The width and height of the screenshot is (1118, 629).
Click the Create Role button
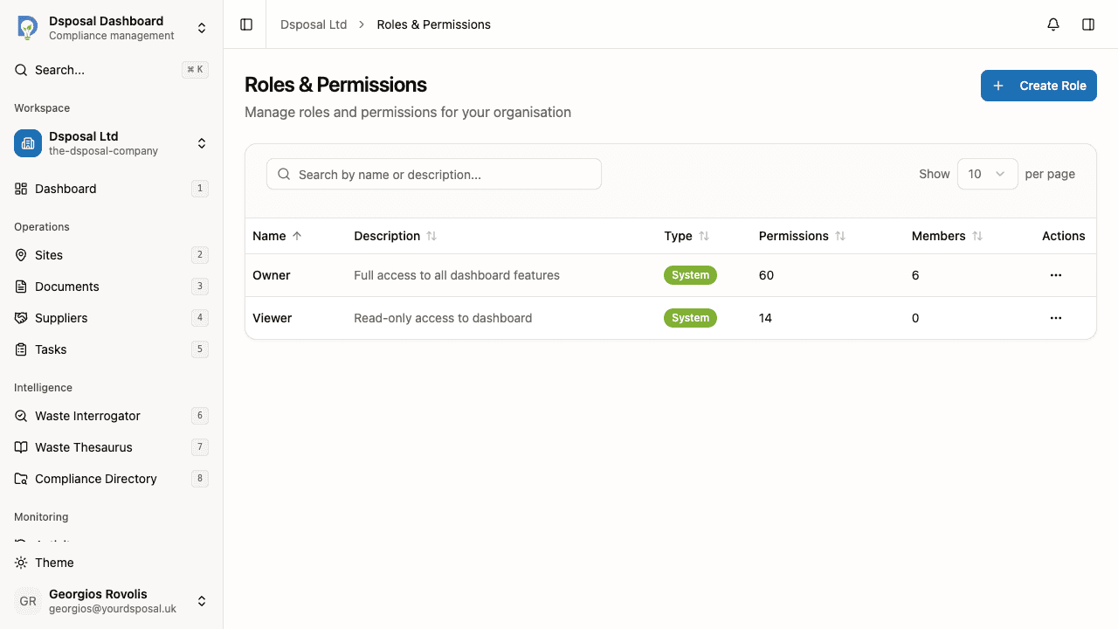tap(1039, 86)
